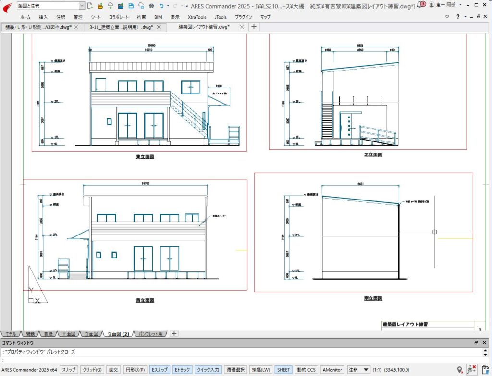
Task: Toggle the グリッド(G) status button
Action: coord(91,370)
